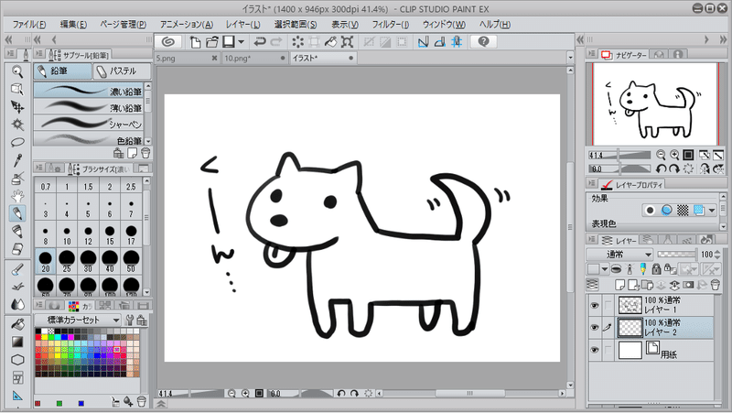732x413 pixels.
Task: Select the Hand move tool
Action: point(17,196)
